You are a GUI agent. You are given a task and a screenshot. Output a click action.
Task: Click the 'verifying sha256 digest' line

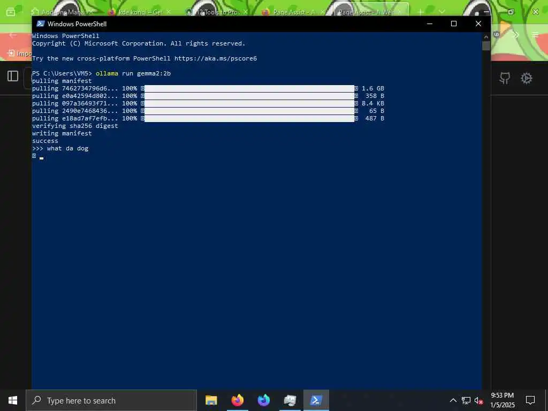pyautogui.click(x=75, y=126)
